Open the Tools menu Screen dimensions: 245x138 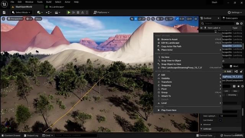pyautogui.click(x=40, y=2)
